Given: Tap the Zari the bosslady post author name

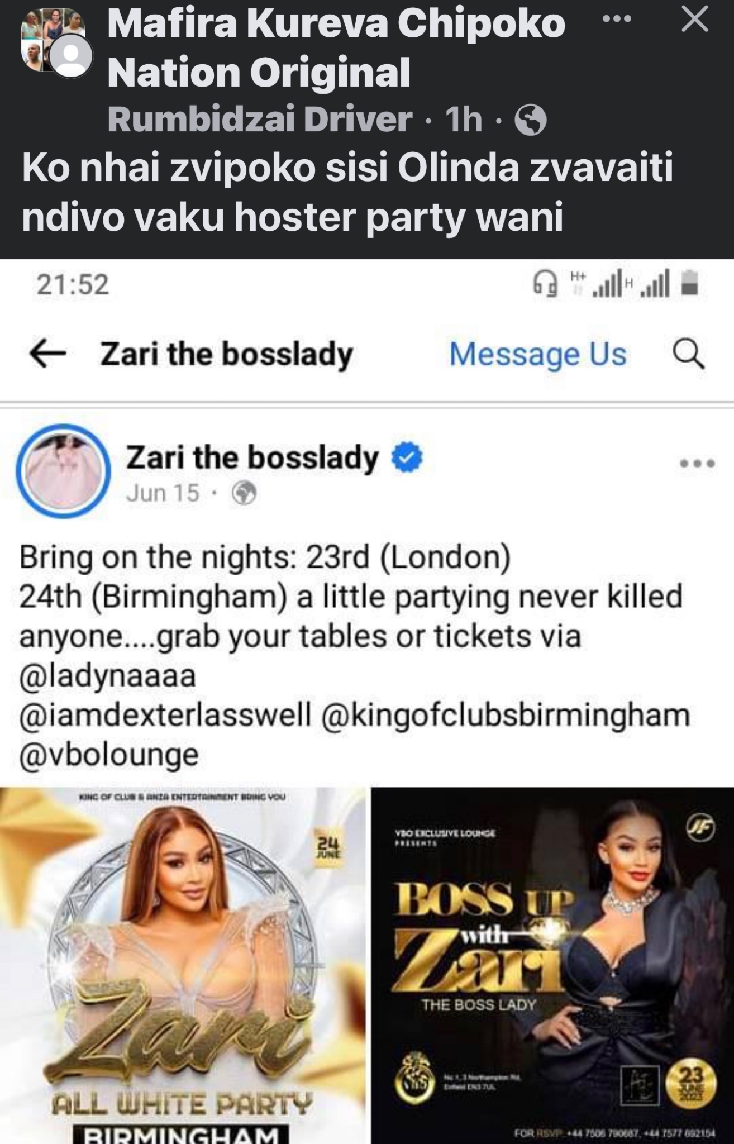Looking at the screenshot, I should tap(252, 458).
